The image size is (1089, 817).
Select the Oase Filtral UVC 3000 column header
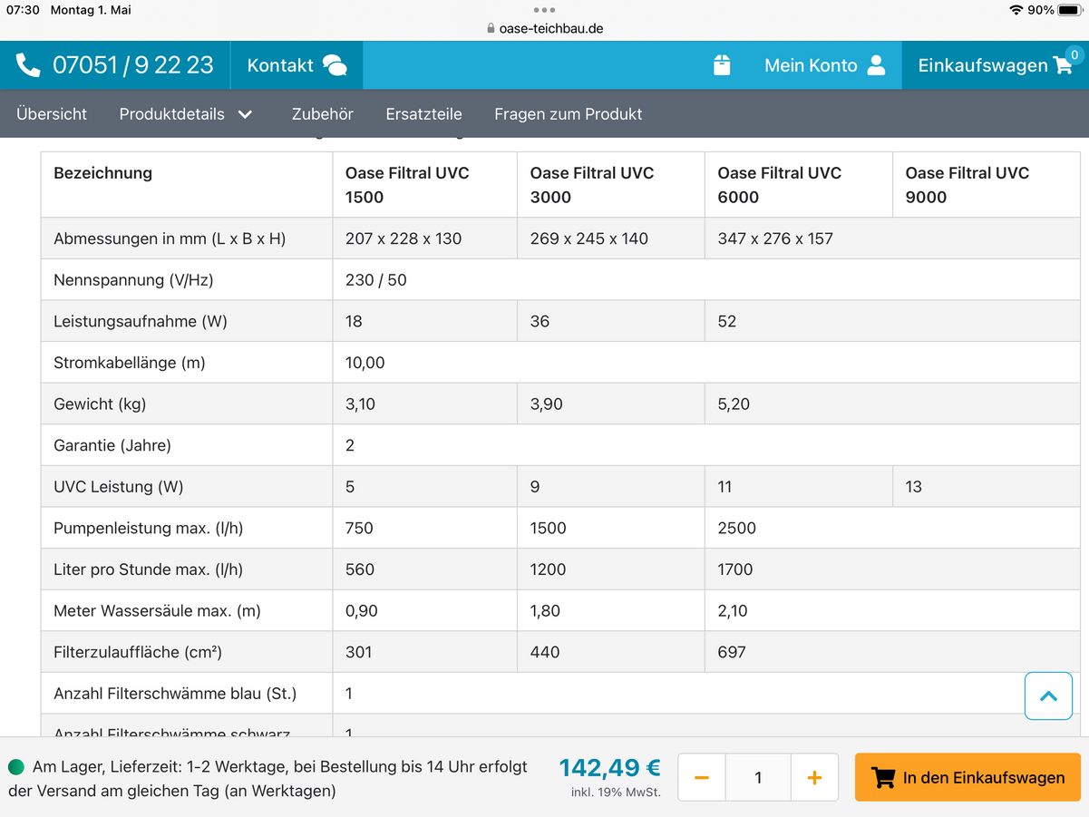coord(611,185)
